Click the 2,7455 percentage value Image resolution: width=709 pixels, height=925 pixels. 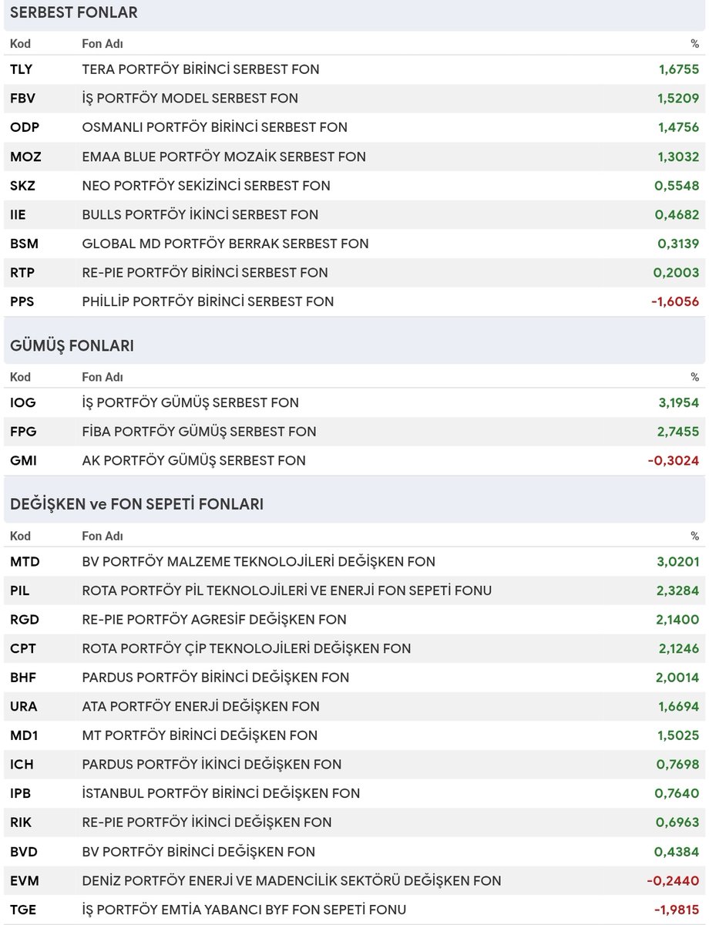(678, 432)
